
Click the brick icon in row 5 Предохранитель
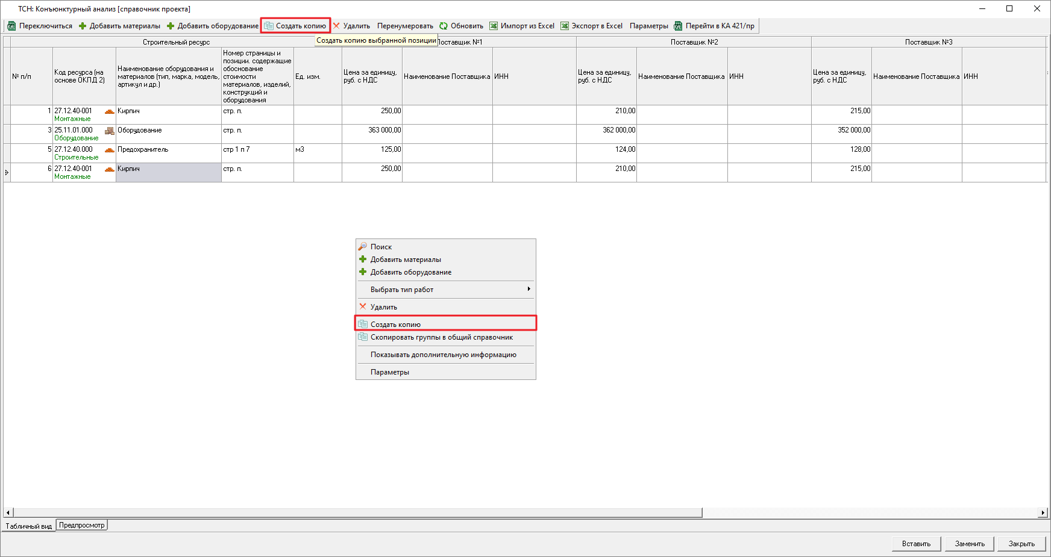[109, 150]
